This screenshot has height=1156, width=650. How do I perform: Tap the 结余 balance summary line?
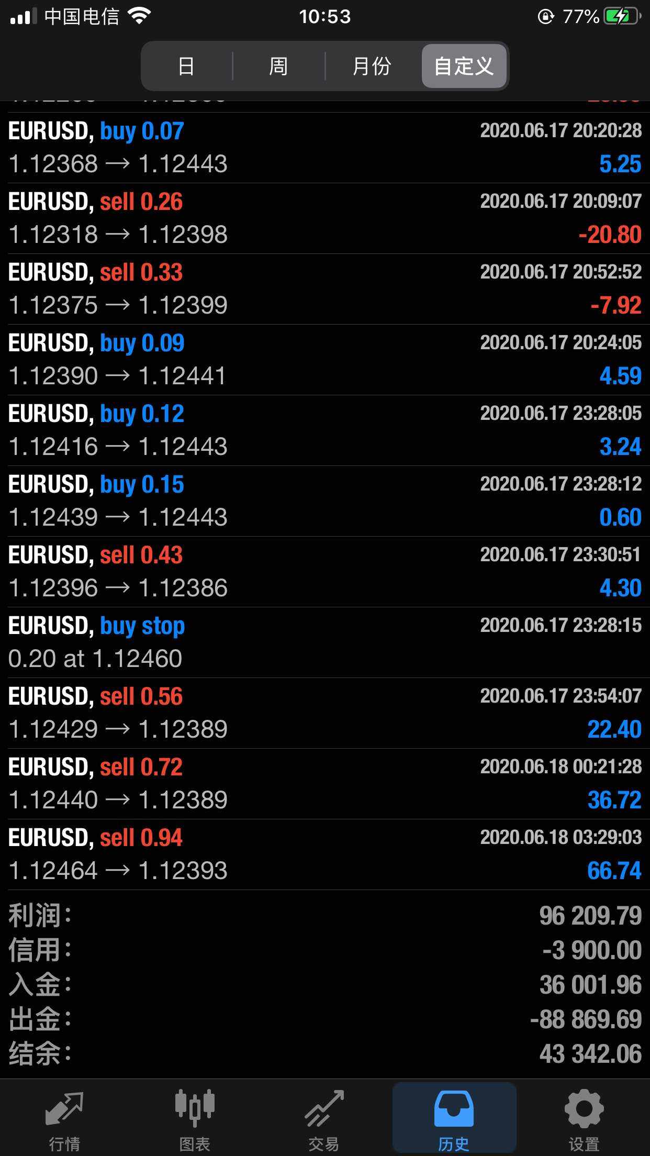point(324,1053)
